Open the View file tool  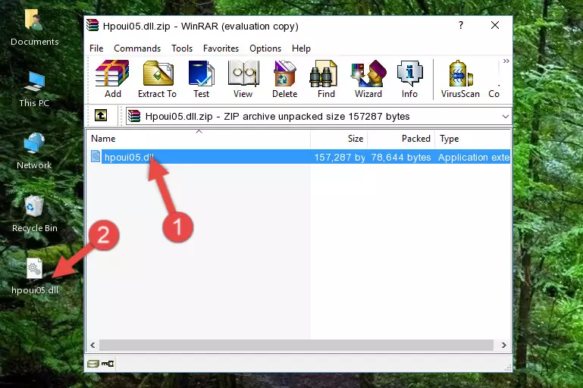[x=243, y=79]
